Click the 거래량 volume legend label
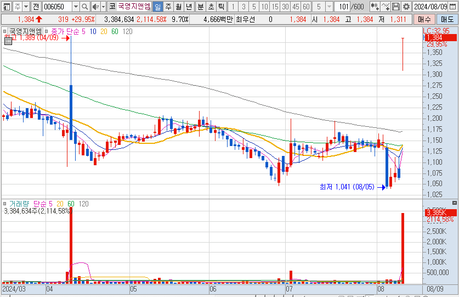Viewport: 459px width, 297px height. coord(19,204)
